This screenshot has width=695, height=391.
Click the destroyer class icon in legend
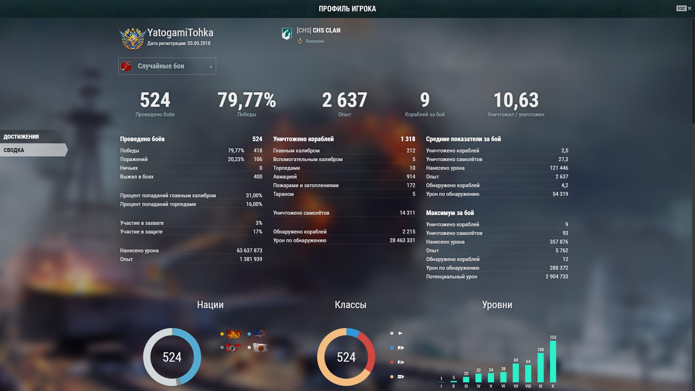400,333
